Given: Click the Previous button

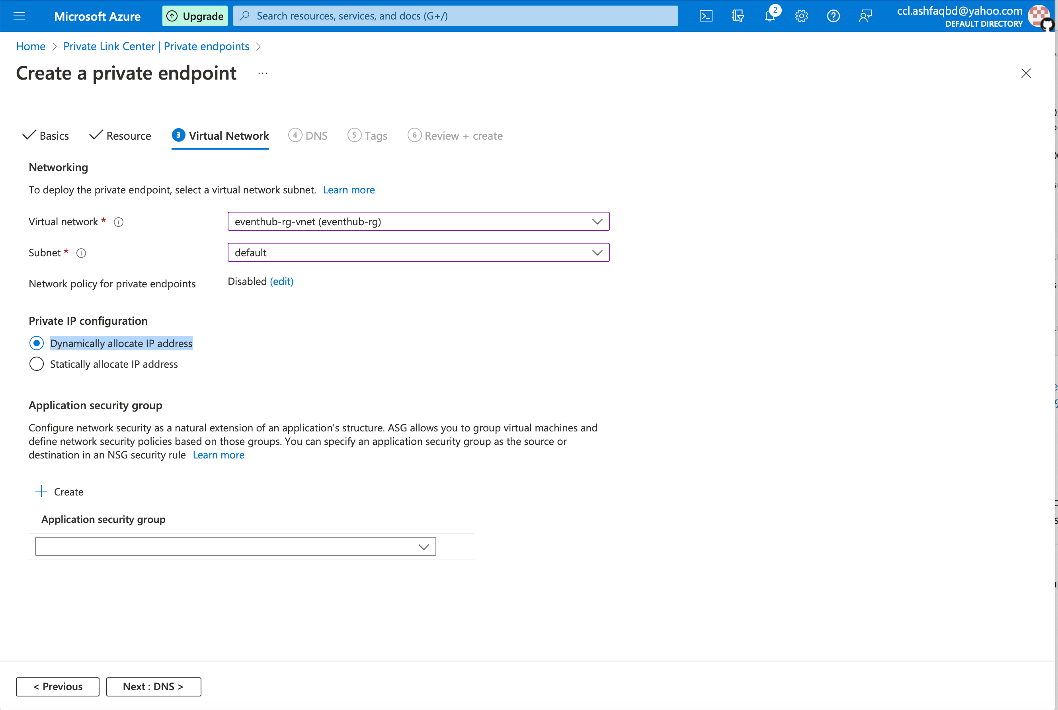Looking at the screenshot, I should point(58,687).
